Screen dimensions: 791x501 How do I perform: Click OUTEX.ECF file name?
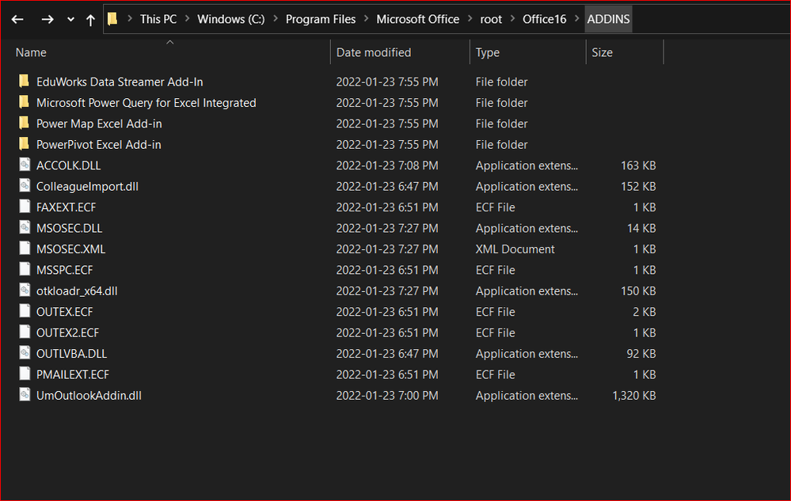[x=65, y=312]
